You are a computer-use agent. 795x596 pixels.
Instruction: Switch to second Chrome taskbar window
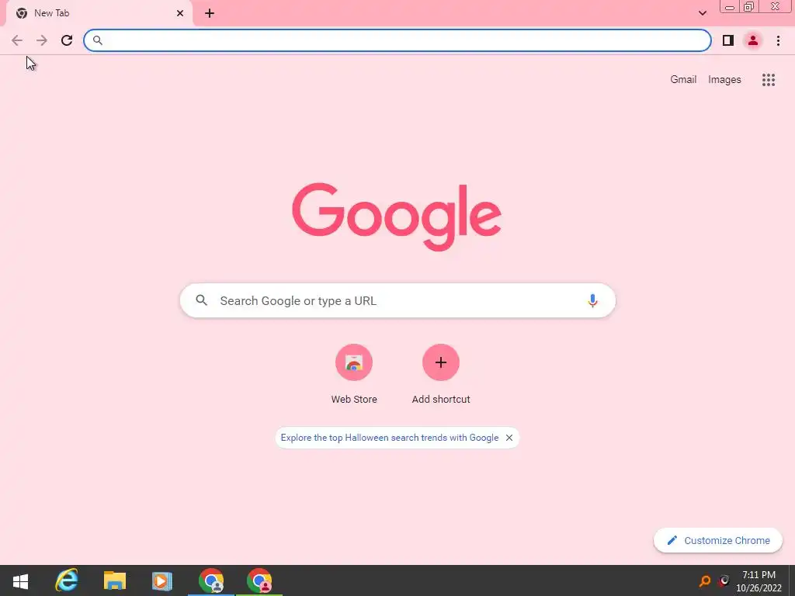point(259,580)
